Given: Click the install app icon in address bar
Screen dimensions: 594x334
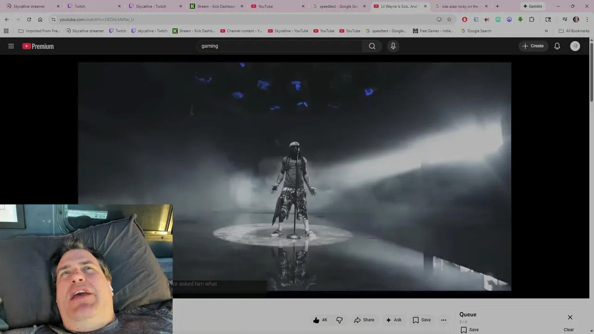Looking at the screenshot, I should pyautogui.click(x=439, y=19).
